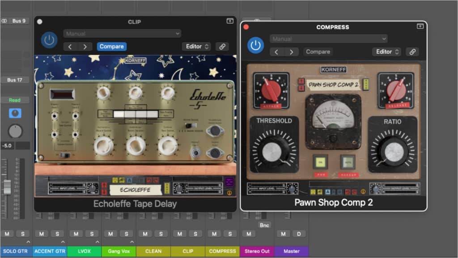The width and height of the screenshot is (458, 258).
Task: Click the pan knob on the SOLO GTR strip
Action: (15, 131)
